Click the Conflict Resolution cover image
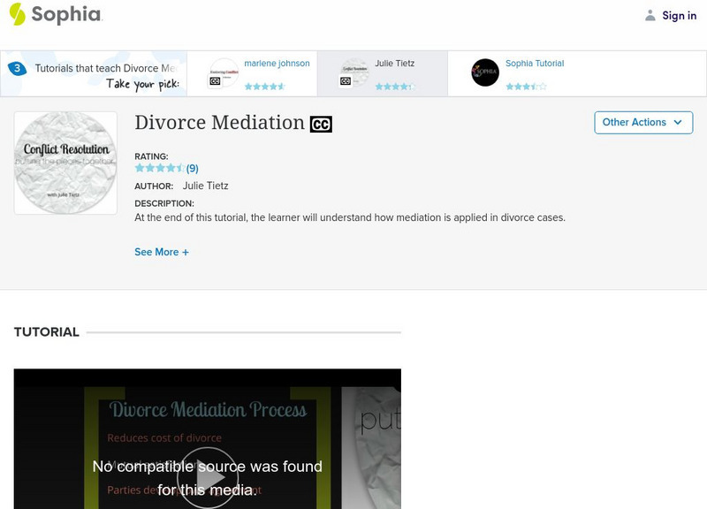Viewport: 707px width, 509px height. (65, 163)
